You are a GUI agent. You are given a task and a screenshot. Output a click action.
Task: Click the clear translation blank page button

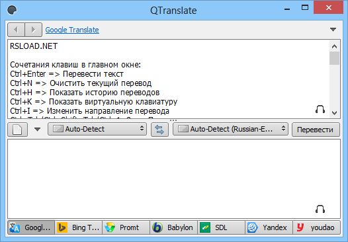tap(18, 130)
